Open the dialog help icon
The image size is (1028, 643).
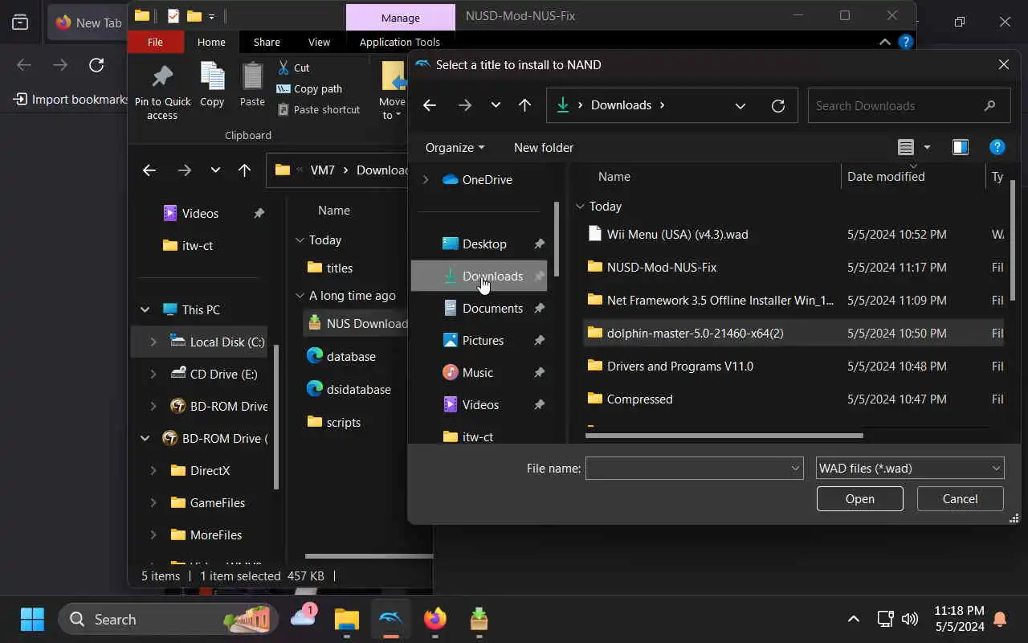coord(997,147)
